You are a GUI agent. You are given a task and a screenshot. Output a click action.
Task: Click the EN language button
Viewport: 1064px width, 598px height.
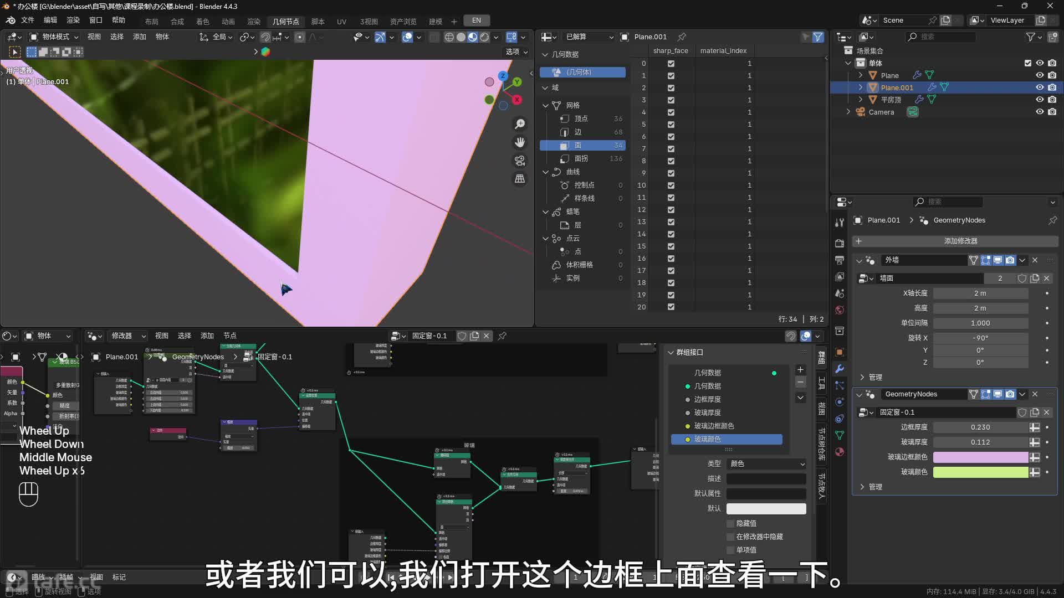click(x=477, y=20)
